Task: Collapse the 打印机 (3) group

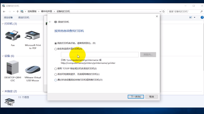Action: [3, 24]
